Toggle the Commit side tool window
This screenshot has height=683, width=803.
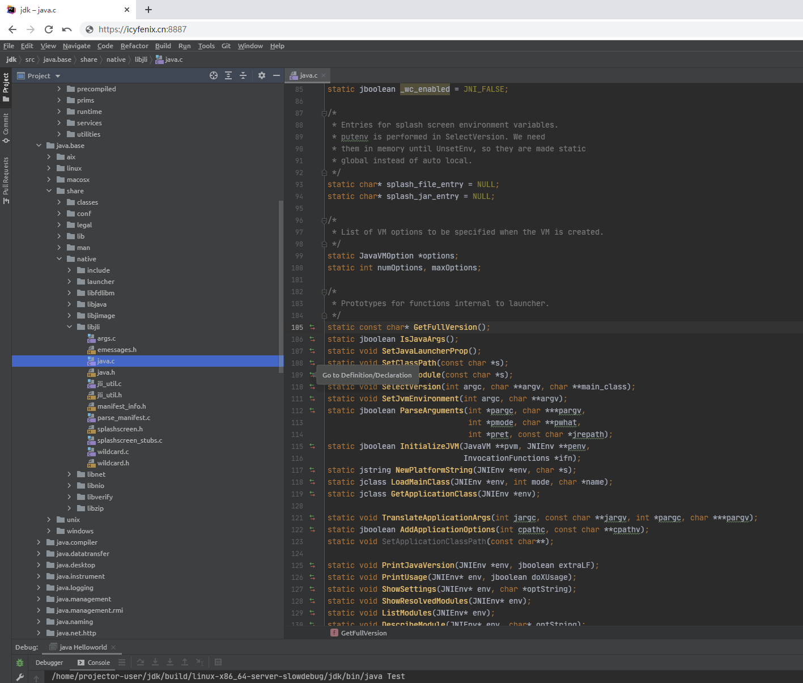[x=6, y=128]
